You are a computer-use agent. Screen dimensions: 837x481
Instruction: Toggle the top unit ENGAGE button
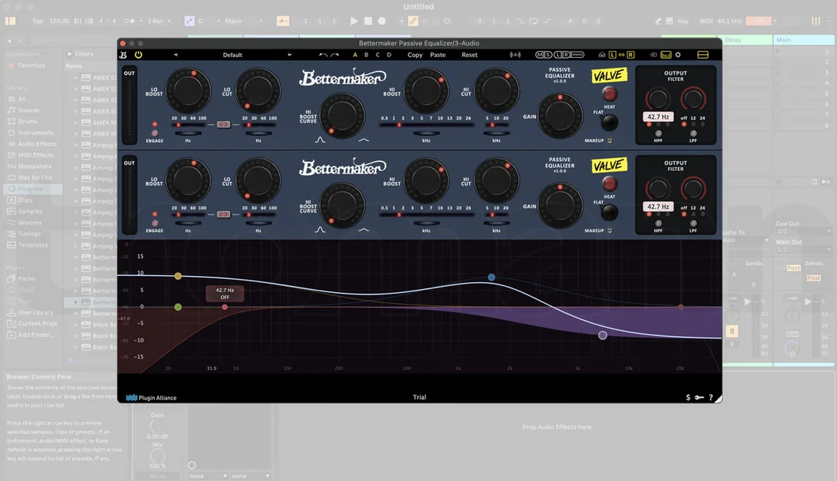click(x=154, y=133)
